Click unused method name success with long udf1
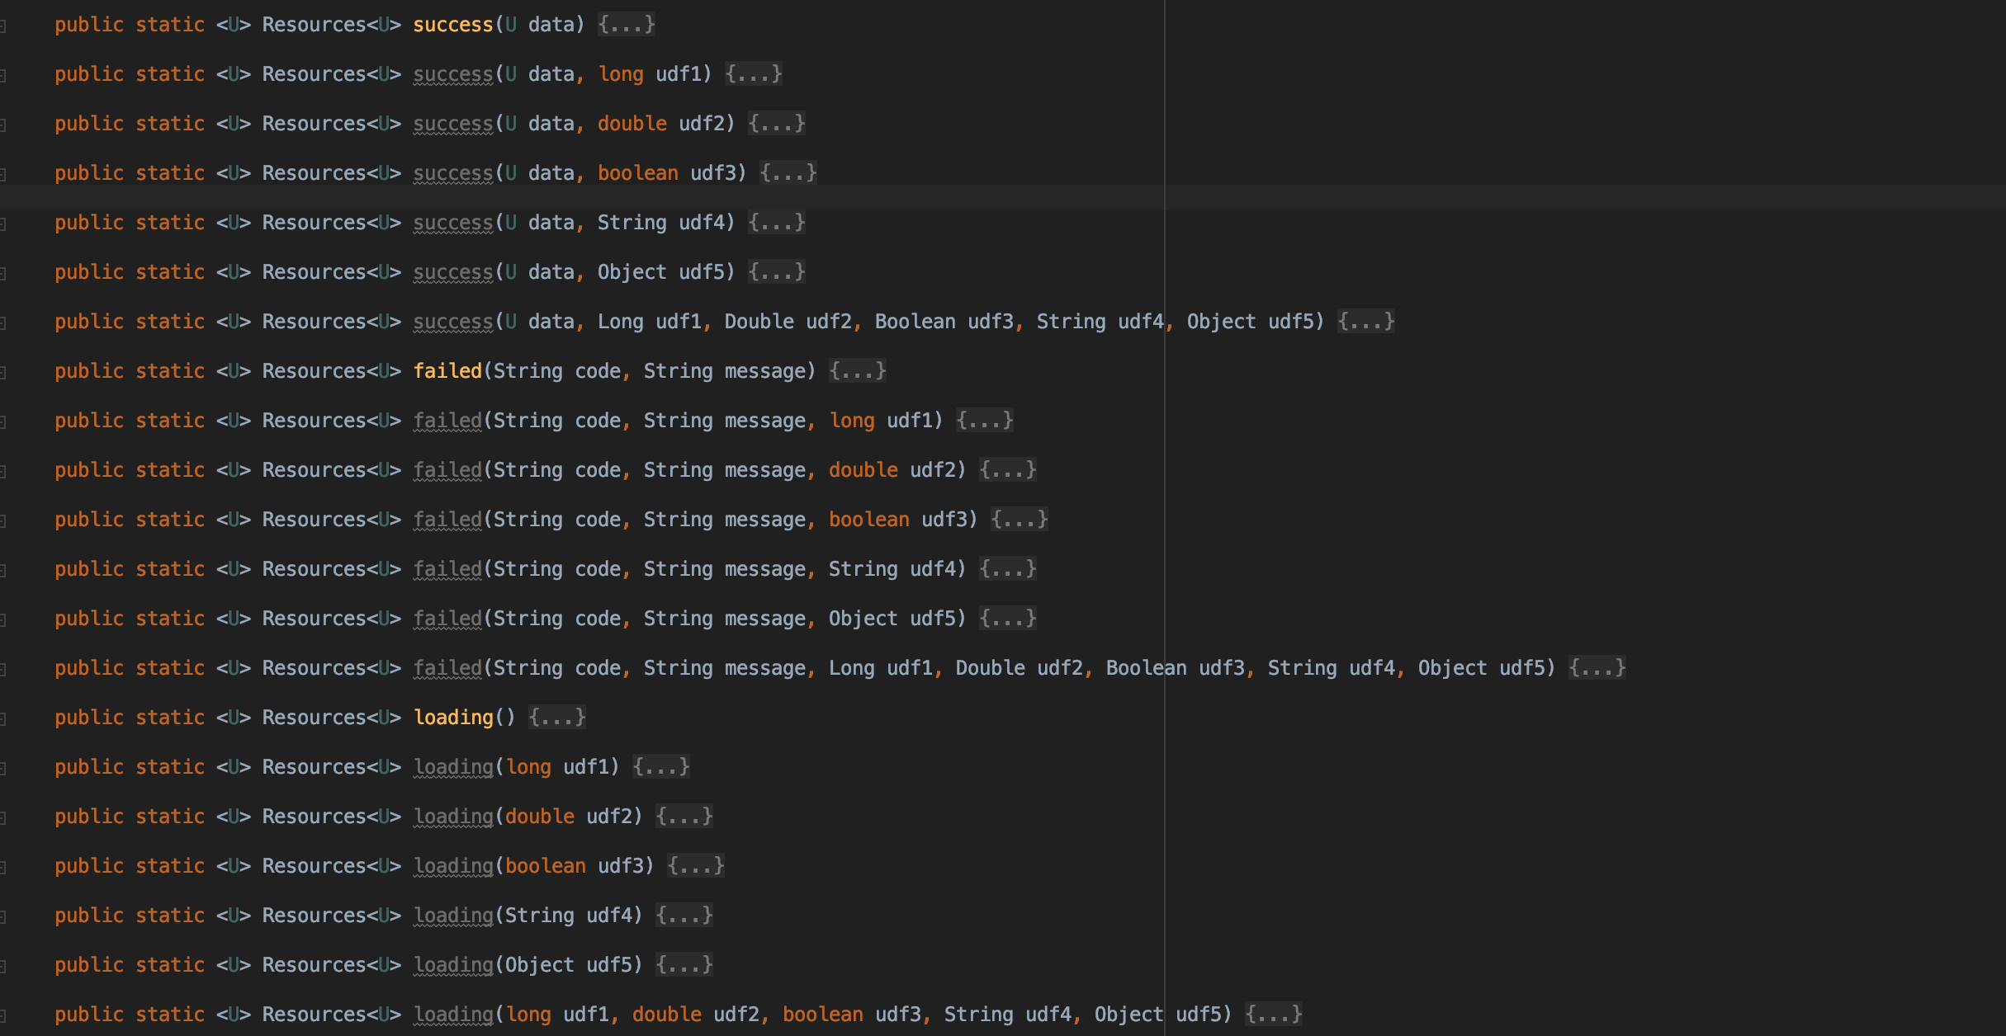This screenshot has width=2006, height=1036. [x=452, y=74]
